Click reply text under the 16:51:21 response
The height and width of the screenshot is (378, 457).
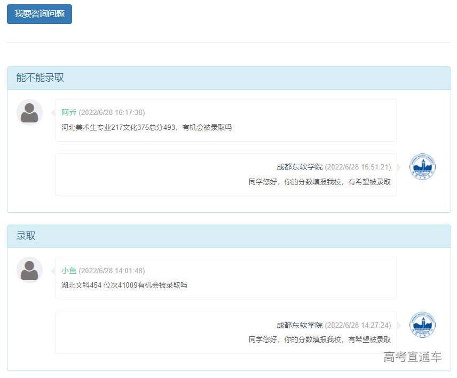[319, 182]
